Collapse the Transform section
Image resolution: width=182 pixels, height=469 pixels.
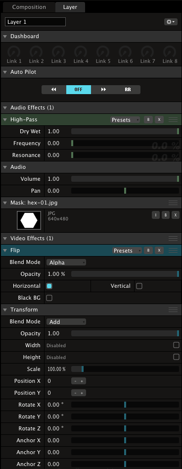pyautogui.click(x=5, y=310)
